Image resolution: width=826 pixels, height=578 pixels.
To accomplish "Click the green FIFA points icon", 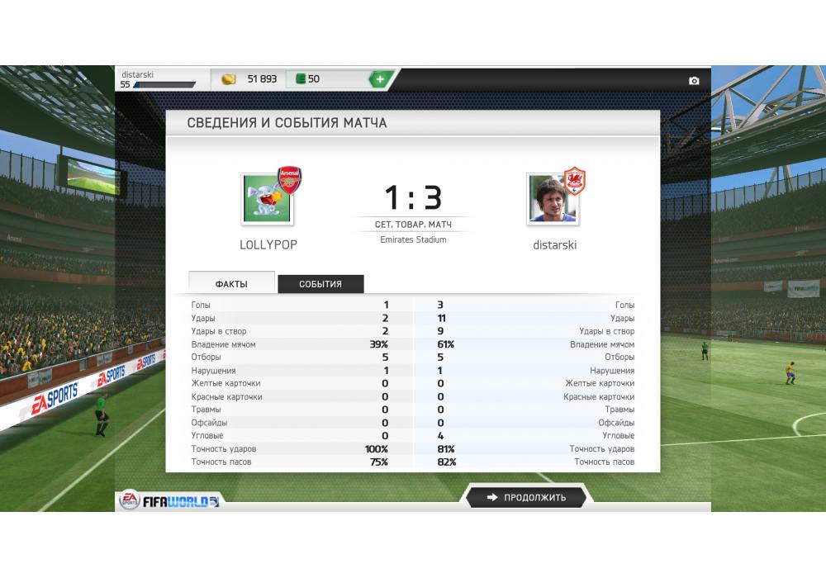I will [301, 79].
